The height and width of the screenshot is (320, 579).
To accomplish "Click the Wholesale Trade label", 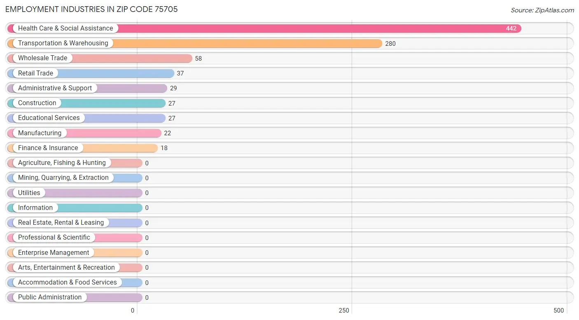I will (x=42, y=58).
